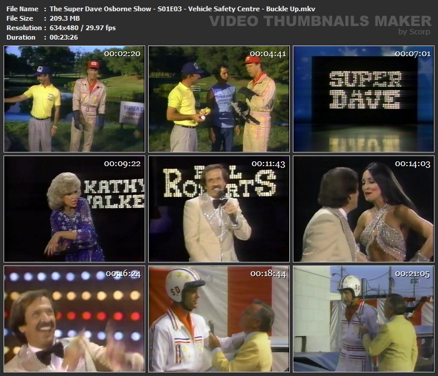Image resolution: width=438 pixels, height=376 pixels.
Task: Select the thumbnail stamped 00:11:43
Action: [219, 209]
